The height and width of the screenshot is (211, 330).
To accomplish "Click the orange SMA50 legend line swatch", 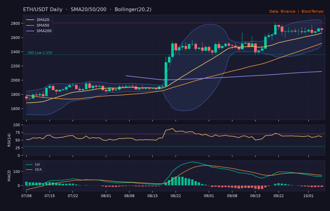I will [x=30, y=25].
